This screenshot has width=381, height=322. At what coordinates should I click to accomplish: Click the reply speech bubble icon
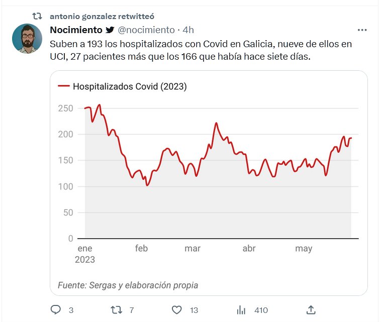pos(56,310)
